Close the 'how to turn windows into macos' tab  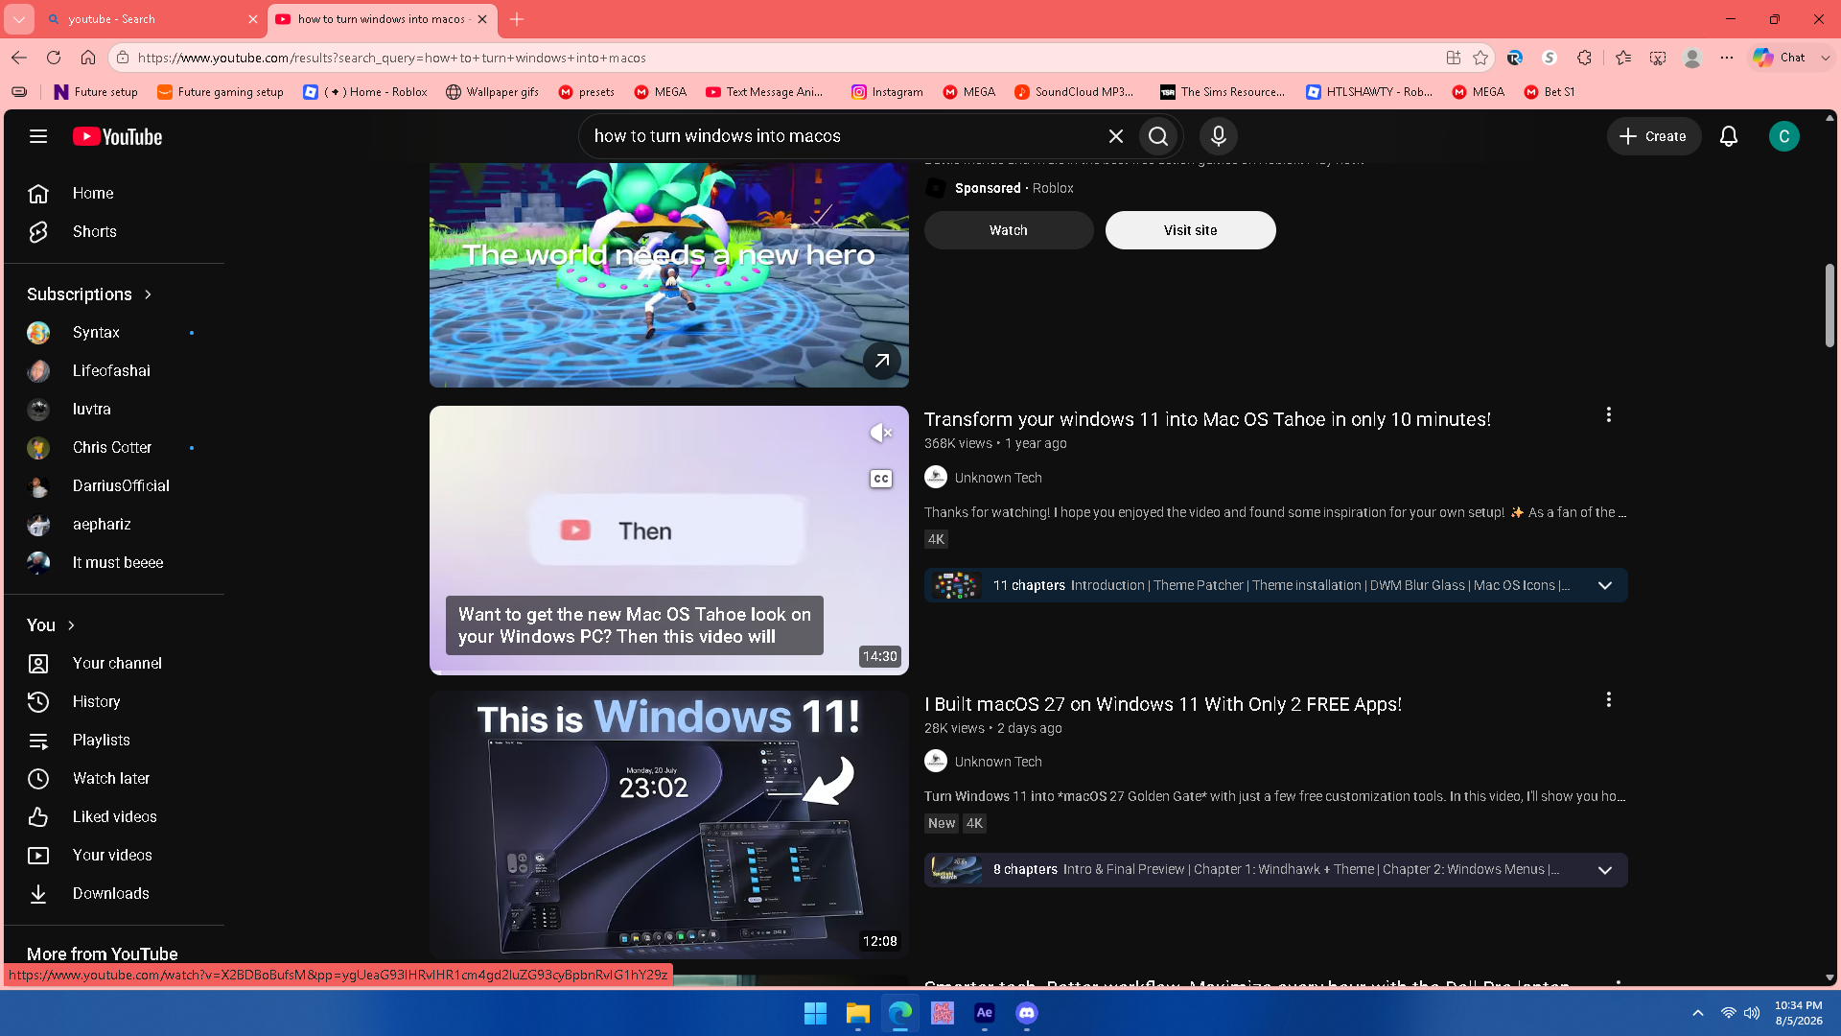pos(482,19)
